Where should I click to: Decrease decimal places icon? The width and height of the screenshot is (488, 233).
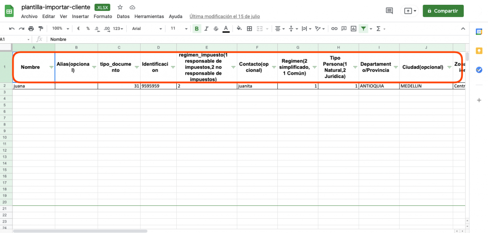[x=97, y=29]
